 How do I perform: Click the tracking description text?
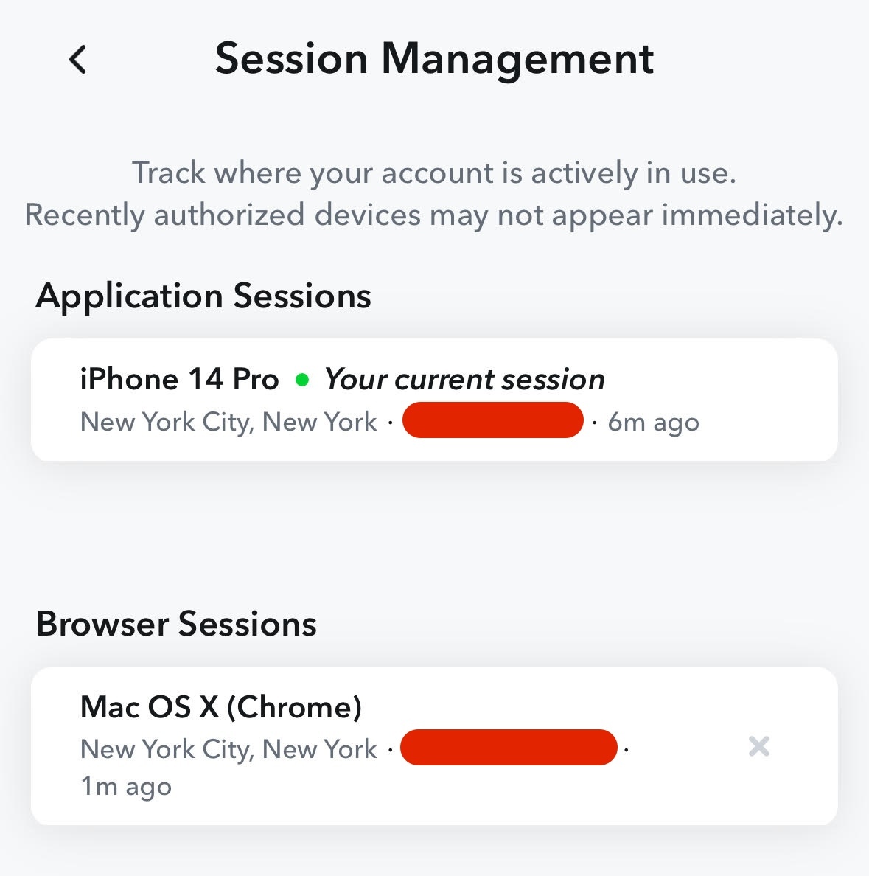click(434, 193)
